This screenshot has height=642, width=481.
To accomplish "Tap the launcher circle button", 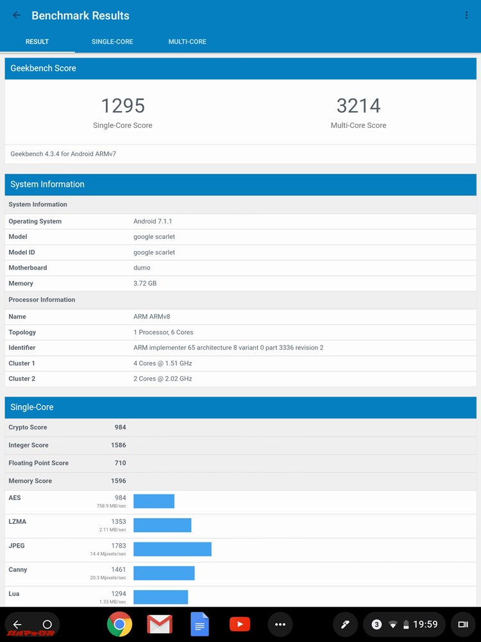I will [47, 625].
